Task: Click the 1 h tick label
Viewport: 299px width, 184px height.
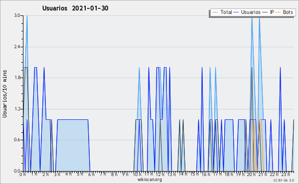Action: point(34,174)
